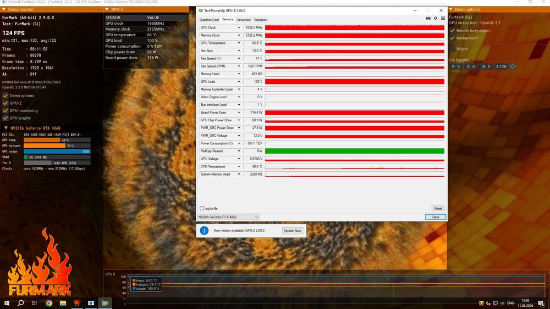
Task: Enable Log to file checkbox in GPU-Z
Action: tap(202, 208)
